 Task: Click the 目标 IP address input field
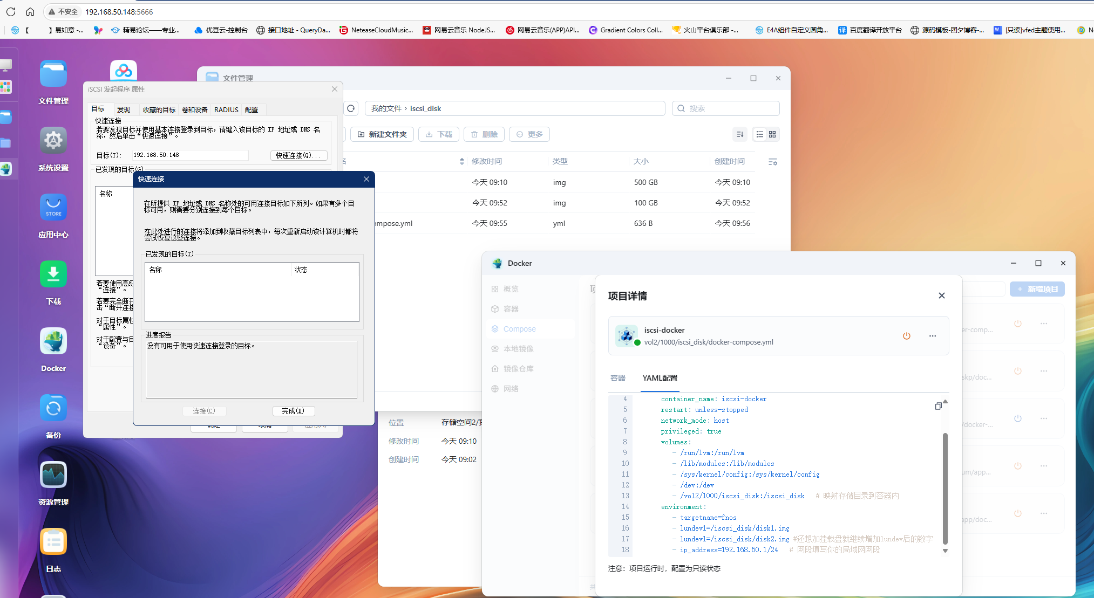(190, 155)
